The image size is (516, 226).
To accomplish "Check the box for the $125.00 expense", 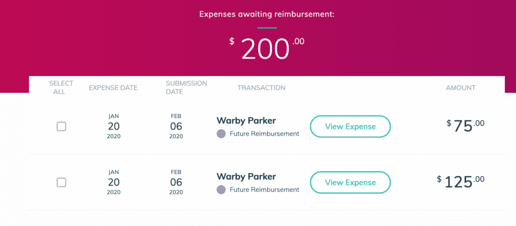I will [x=61, y=183].
